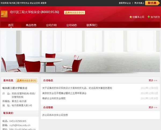This screenshot has width=161, height=130.
Task: Expand 更多 in the 公司资质 section
Action: coord(153,107)
